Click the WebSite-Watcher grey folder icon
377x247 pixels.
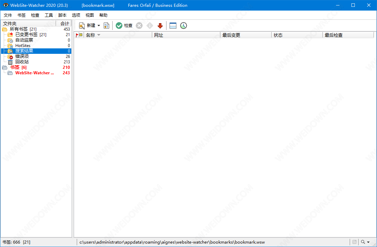click(10, 73)
